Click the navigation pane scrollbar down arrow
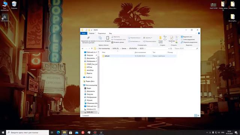The image size is (240, 135). (x=98, y=113)
